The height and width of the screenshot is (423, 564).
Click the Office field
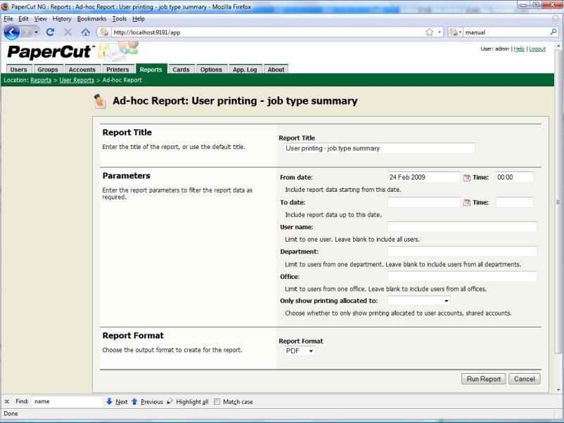462,276
